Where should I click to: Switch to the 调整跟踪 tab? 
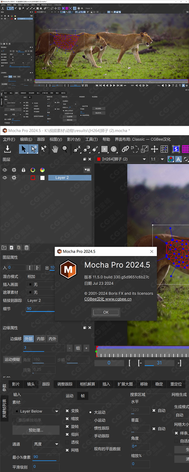(65, 384)
